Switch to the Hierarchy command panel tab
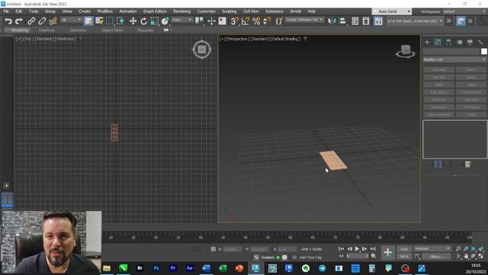The width and height of the screenshot is (488, 275). pos(448,42)
